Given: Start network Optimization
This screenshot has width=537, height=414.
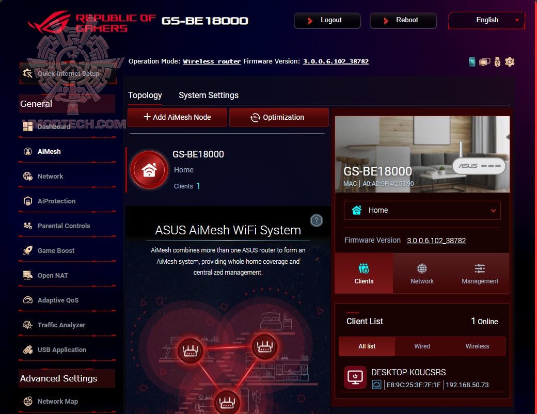Looking at the screenshot, I should (x=278, y=117).
